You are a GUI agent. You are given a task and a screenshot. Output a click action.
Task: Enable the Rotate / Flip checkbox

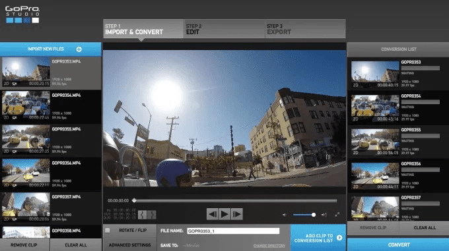click(x=108, y=230)
